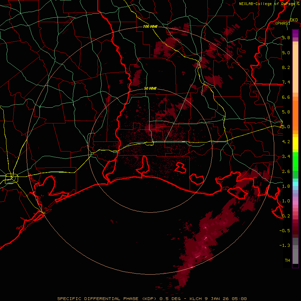Click the 5.0 scale value

coord(286,127)
